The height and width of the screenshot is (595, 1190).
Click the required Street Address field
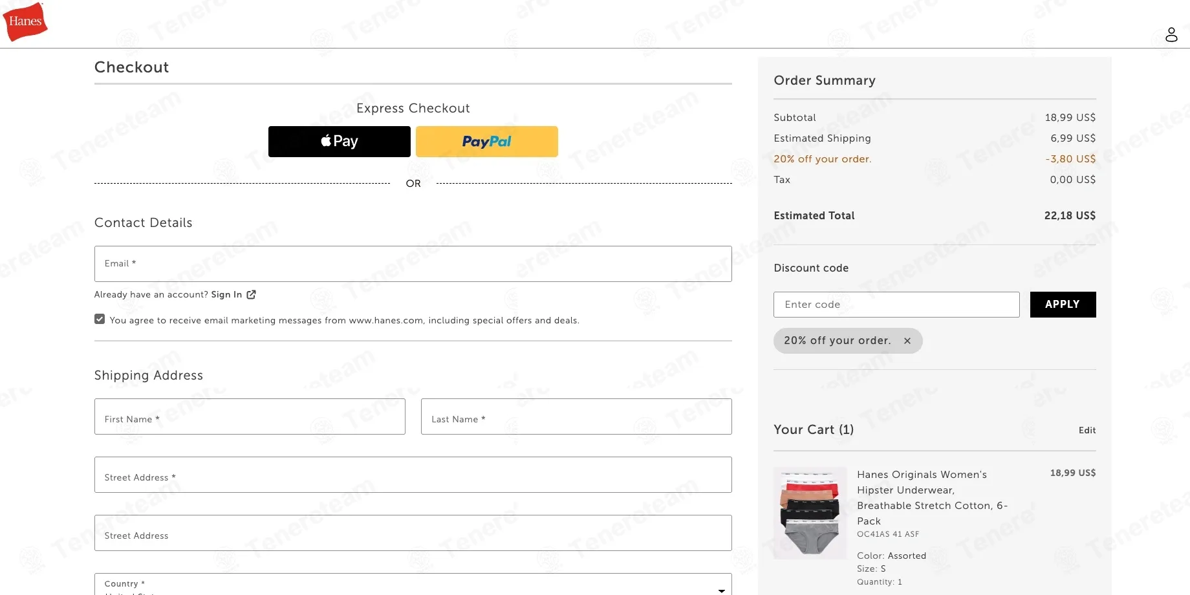[413, 475]
